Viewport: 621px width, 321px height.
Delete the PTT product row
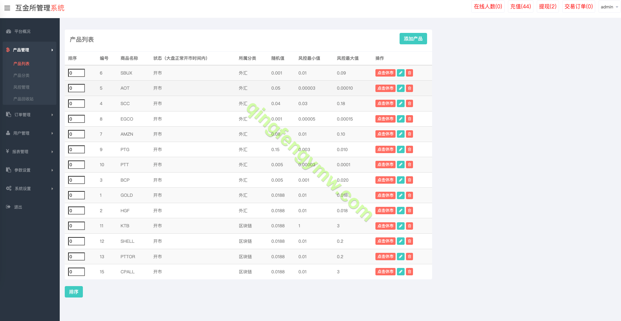(x=409, y=165)
